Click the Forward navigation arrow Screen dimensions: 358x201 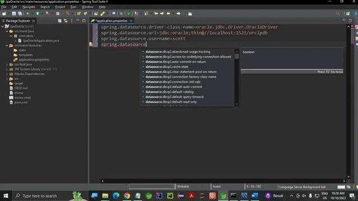178,13
